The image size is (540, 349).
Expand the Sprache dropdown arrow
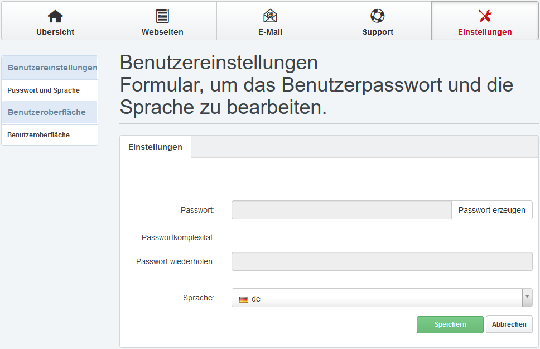(x=527, y=298)
